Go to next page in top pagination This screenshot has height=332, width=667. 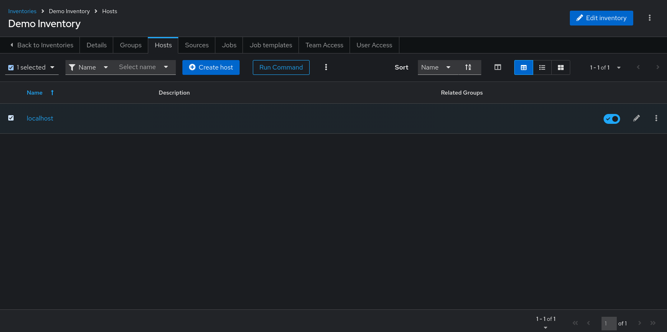pyautogui.click(x=658, y=67)
